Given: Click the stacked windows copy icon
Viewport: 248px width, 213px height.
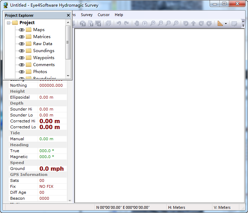Looking at the screenshot, I should coord(108,23).
